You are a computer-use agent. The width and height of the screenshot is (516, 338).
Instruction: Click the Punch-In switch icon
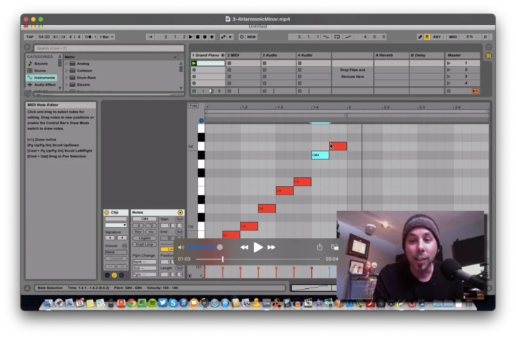326,37
